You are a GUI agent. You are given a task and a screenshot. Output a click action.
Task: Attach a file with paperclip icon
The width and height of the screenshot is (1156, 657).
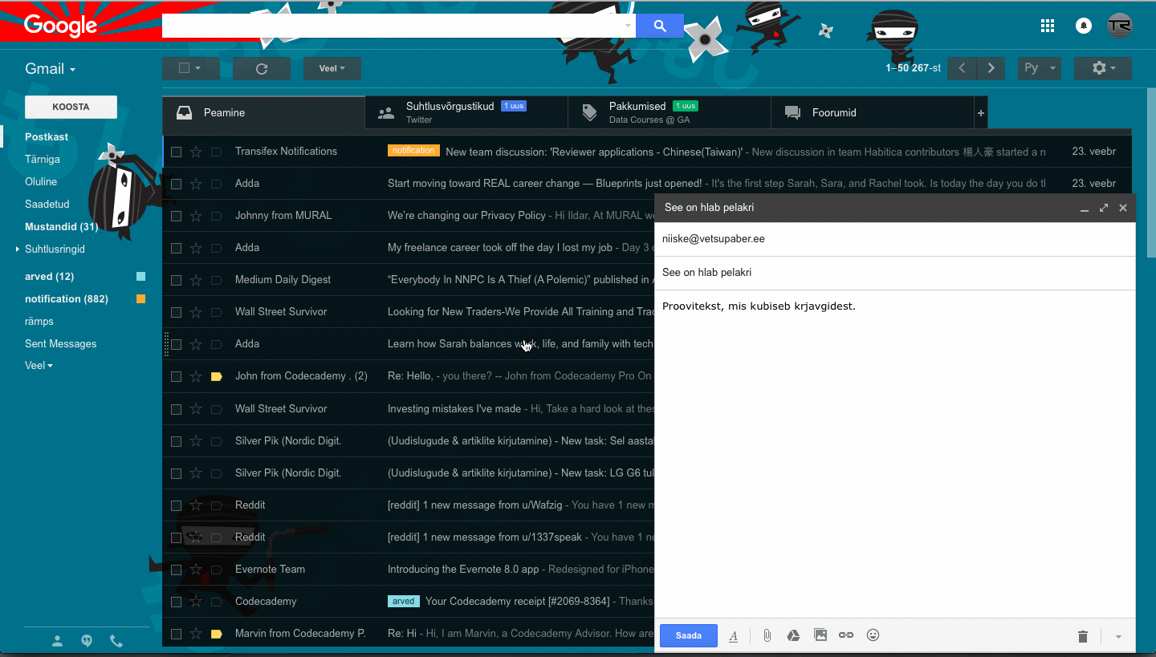(x=767, y=635)
